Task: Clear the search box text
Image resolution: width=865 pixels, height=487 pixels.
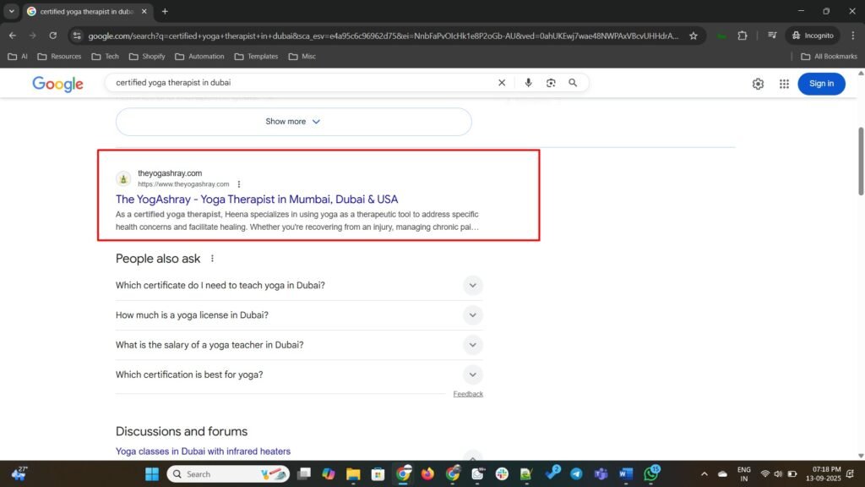Action: [502, 83]
